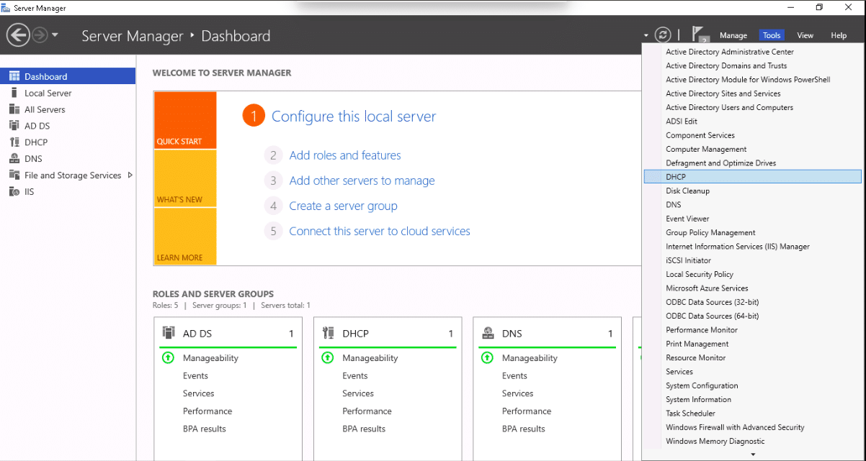866x461 pixels.
Task: Open Events in the AD DS tile
Action: coord(195,375)
